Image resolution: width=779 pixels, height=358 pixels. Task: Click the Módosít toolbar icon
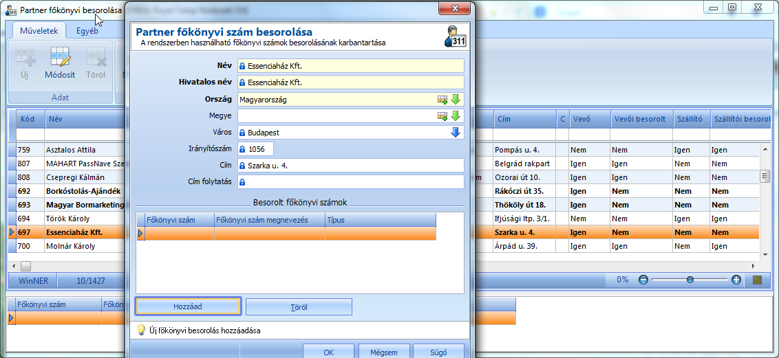click(60, 63)
